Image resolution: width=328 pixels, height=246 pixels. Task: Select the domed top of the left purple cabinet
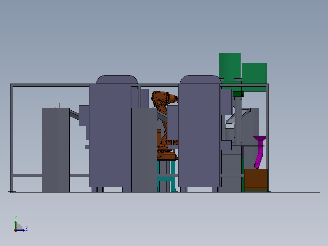[x=117, y=80]
